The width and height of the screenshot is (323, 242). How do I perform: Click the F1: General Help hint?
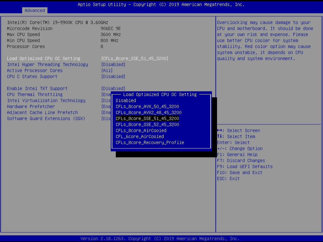[x=237, y=154]
